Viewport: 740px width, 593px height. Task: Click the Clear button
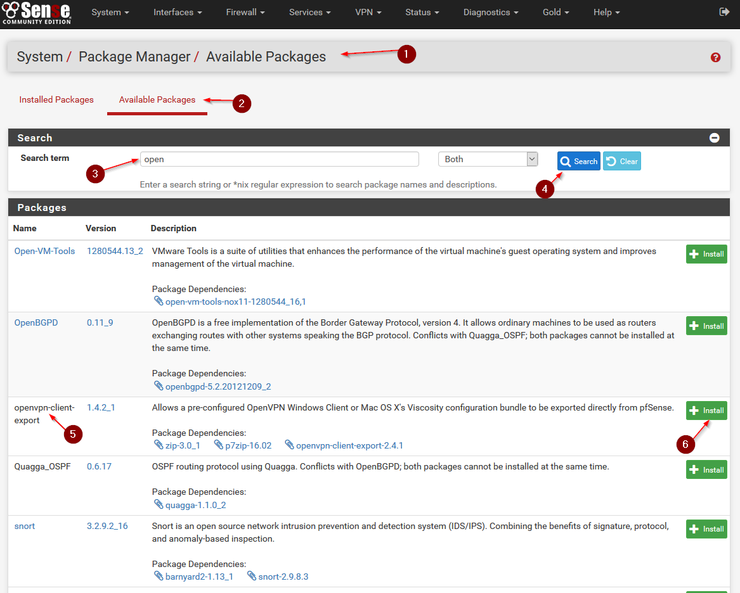pos(622,161)
